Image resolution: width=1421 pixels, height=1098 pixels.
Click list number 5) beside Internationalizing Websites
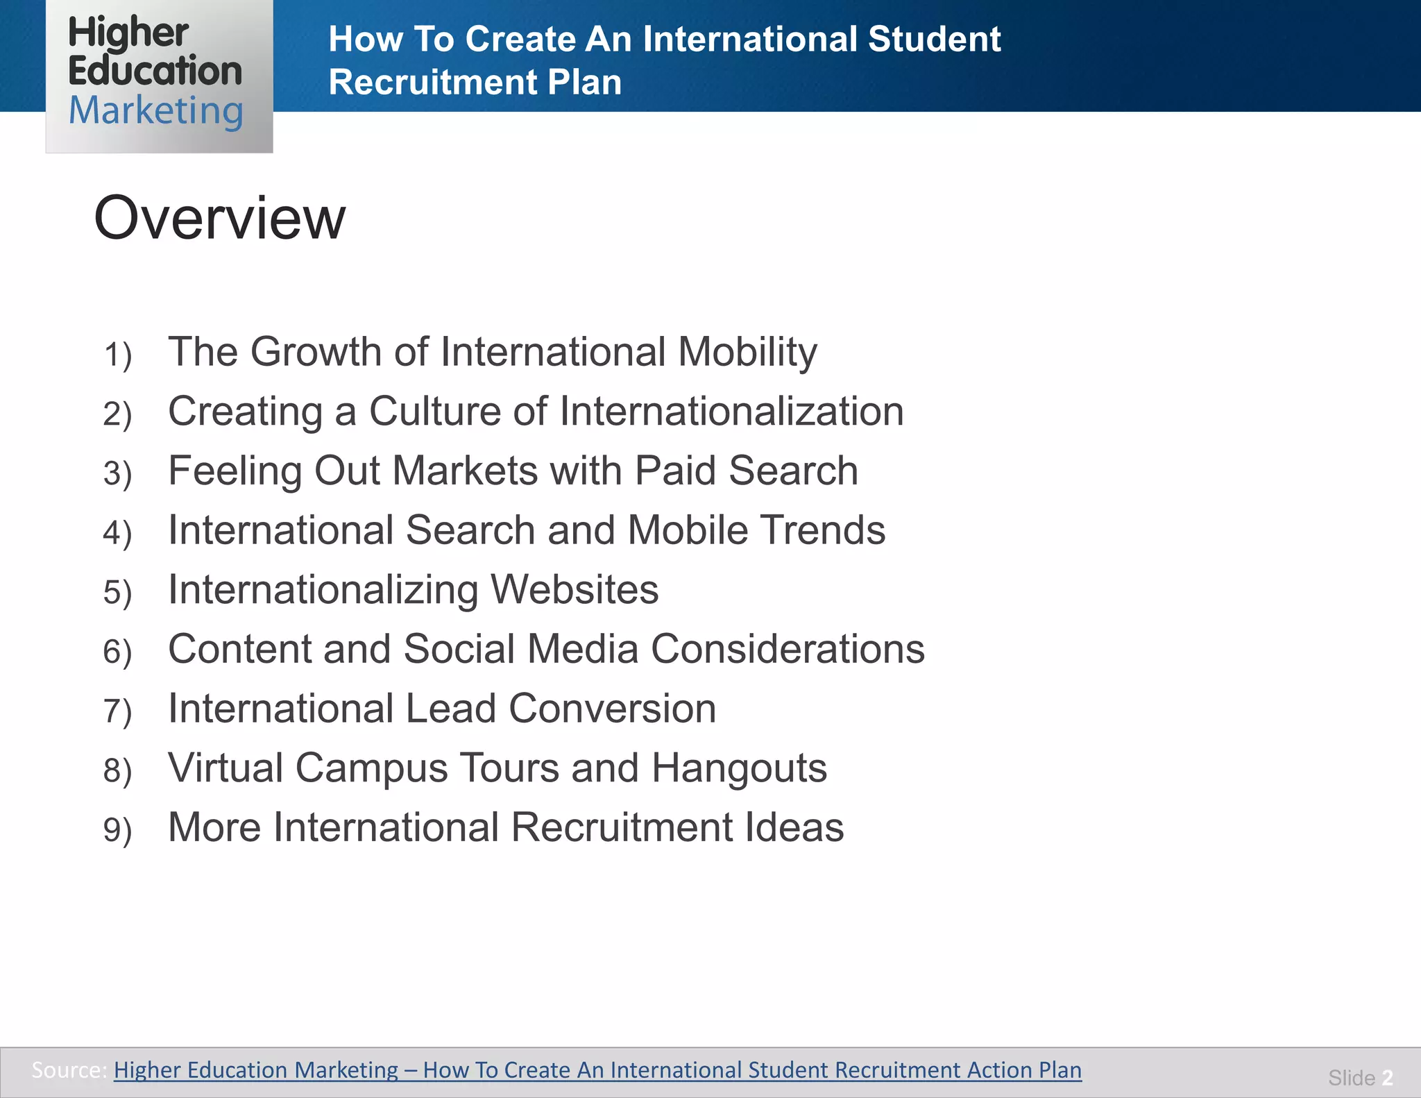coord(117,593)
